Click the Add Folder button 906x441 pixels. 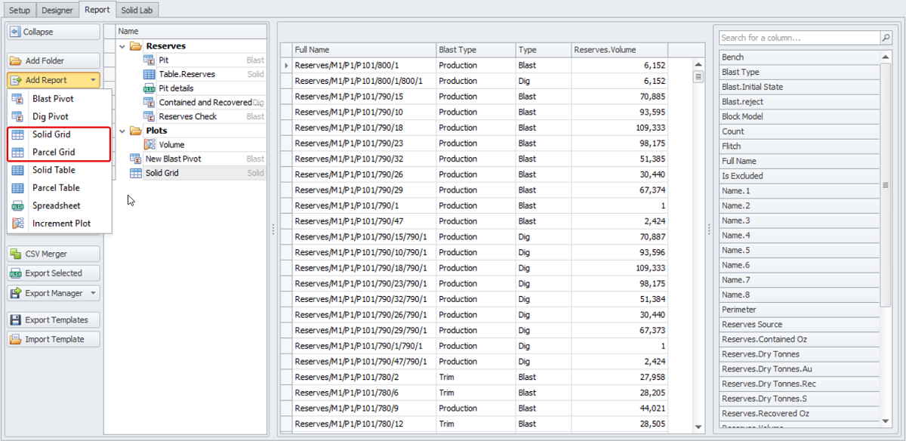point(54,60)
